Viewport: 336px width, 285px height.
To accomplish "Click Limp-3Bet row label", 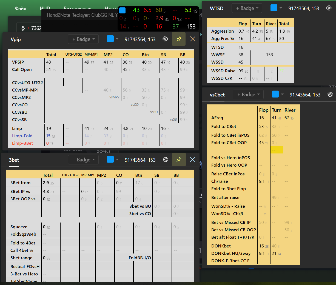I will click(x=22, y=143).
